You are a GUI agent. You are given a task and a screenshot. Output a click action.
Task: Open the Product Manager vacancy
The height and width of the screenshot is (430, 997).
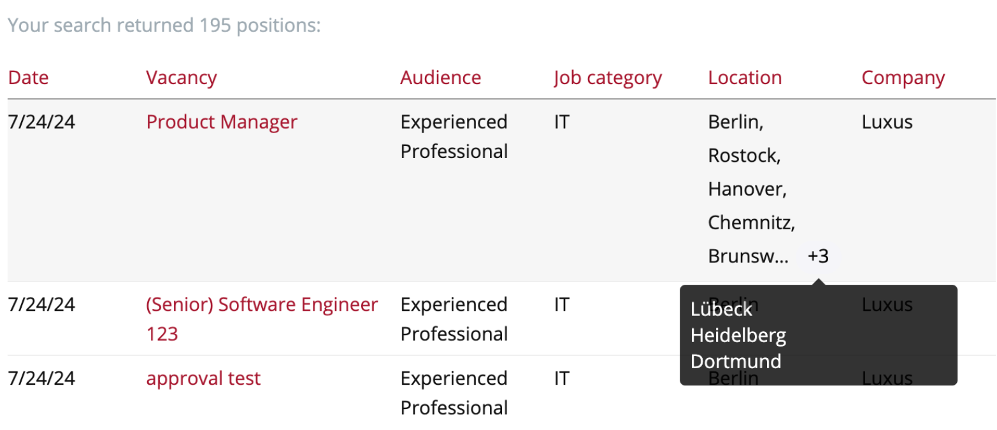tap(222, 122)
